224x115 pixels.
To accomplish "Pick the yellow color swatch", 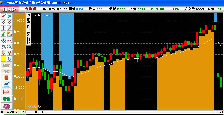I will click(3, 59).
